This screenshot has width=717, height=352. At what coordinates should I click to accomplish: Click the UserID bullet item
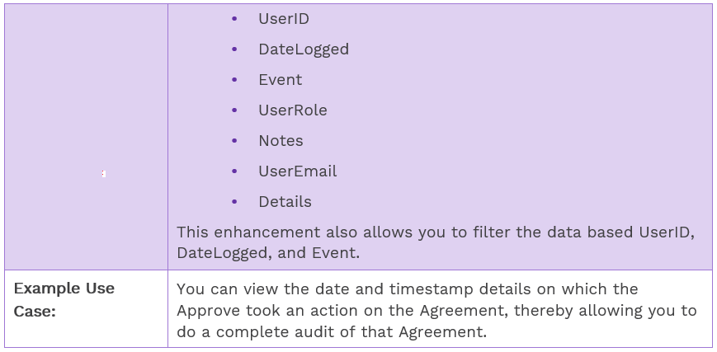[x=283, y=19]
